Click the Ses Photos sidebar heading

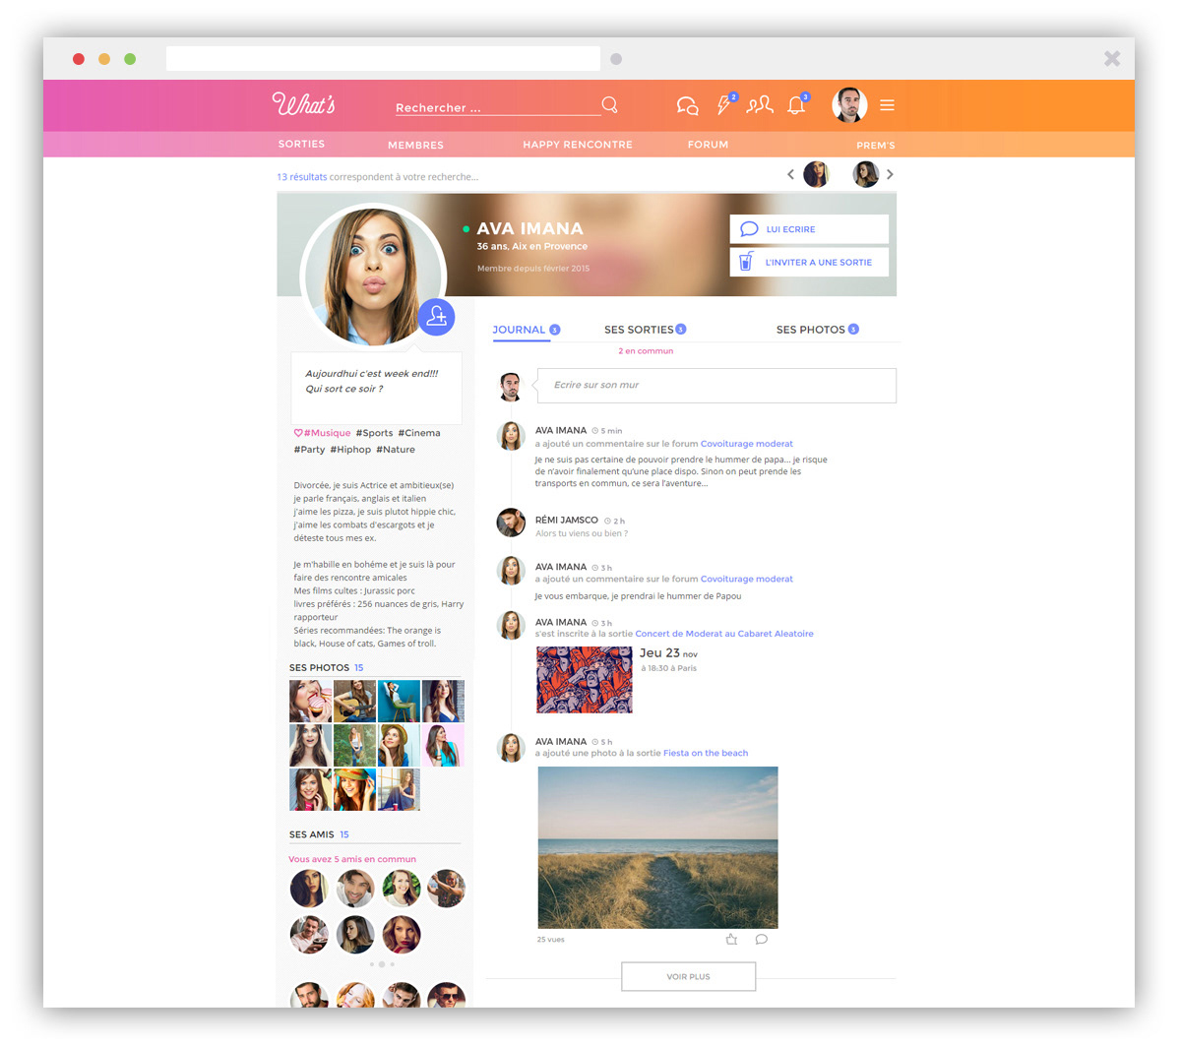[x=319, y=668]
